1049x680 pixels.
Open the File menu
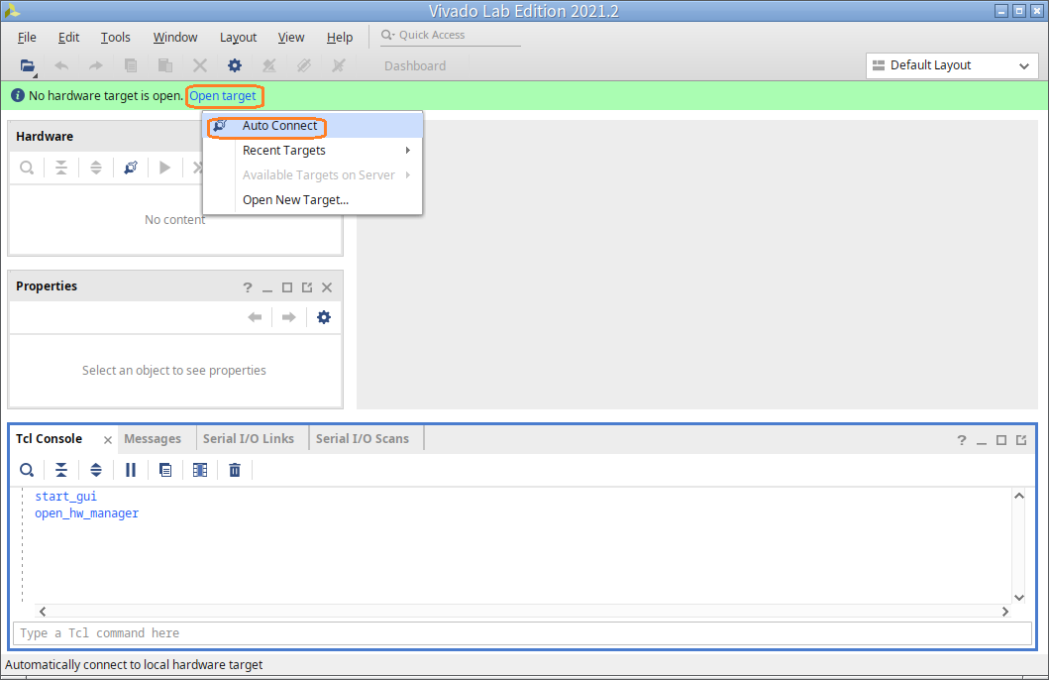(x=27, y=38)
